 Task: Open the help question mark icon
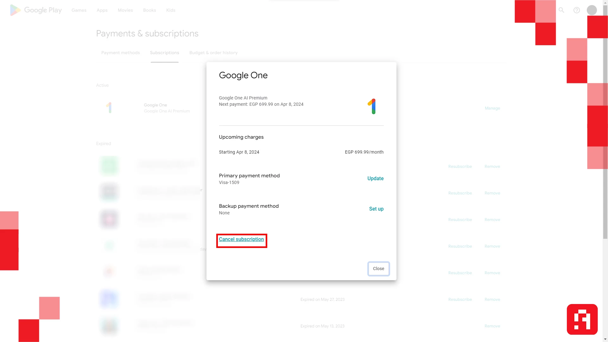pyautogui.click(x=577, y=10)
